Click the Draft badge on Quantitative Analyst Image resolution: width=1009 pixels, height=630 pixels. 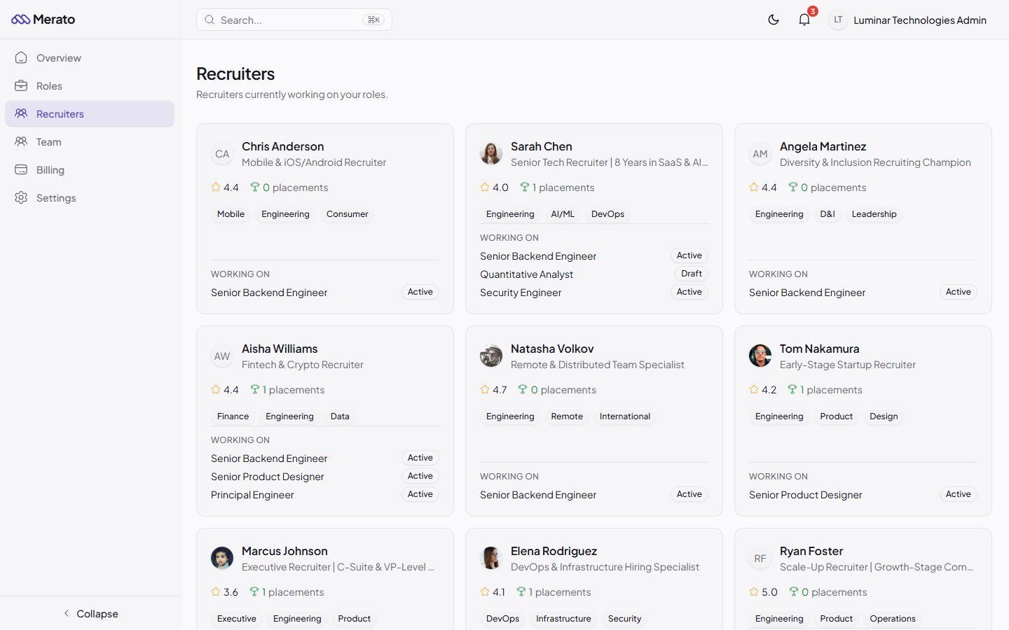[x=691, y=274]
